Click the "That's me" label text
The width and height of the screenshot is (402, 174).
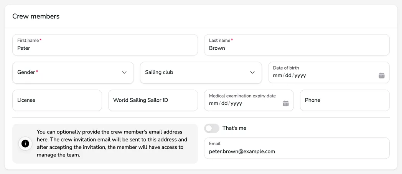click(x=234, y=128)
